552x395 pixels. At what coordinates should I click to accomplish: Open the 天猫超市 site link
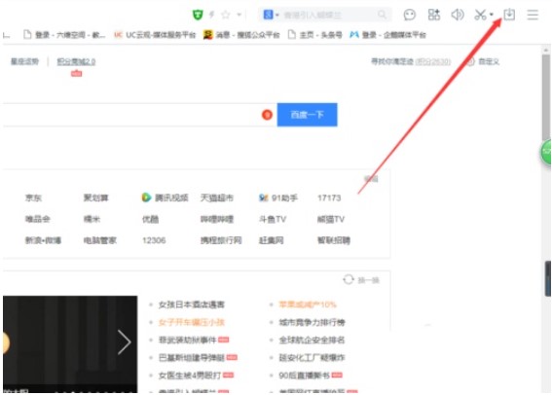pyautogui.click(x=217, y=198)
